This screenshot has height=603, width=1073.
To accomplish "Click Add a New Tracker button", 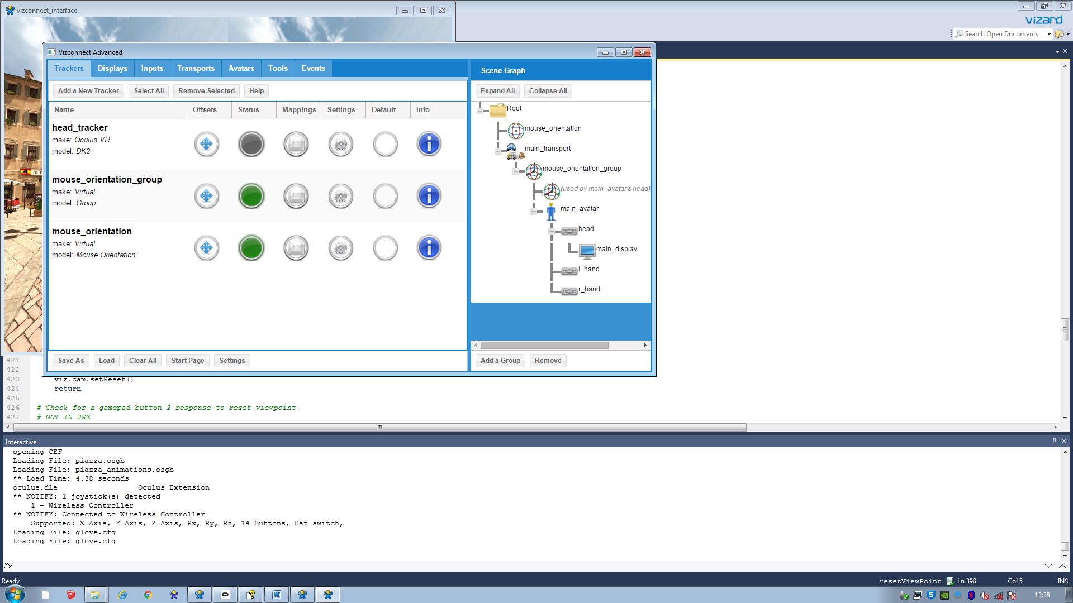I will pos(88,91).
